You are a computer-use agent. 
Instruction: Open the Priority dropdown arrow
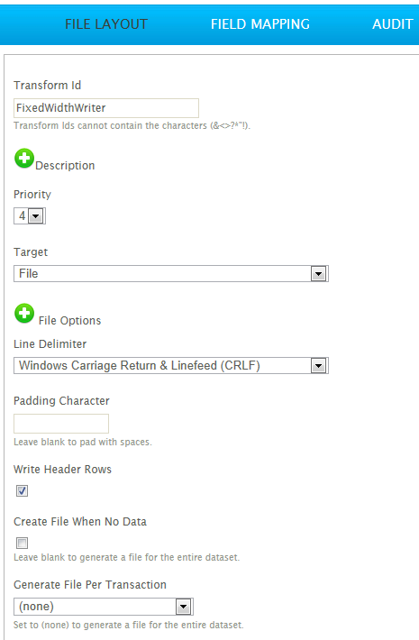[x=36, y=216]
